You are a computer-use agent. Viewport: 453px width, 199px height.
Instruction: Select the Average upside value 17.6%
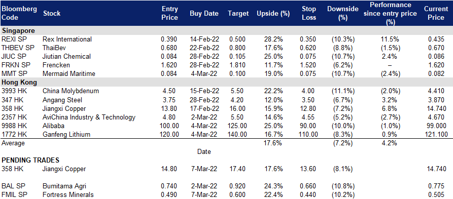(x=273, y=143)
